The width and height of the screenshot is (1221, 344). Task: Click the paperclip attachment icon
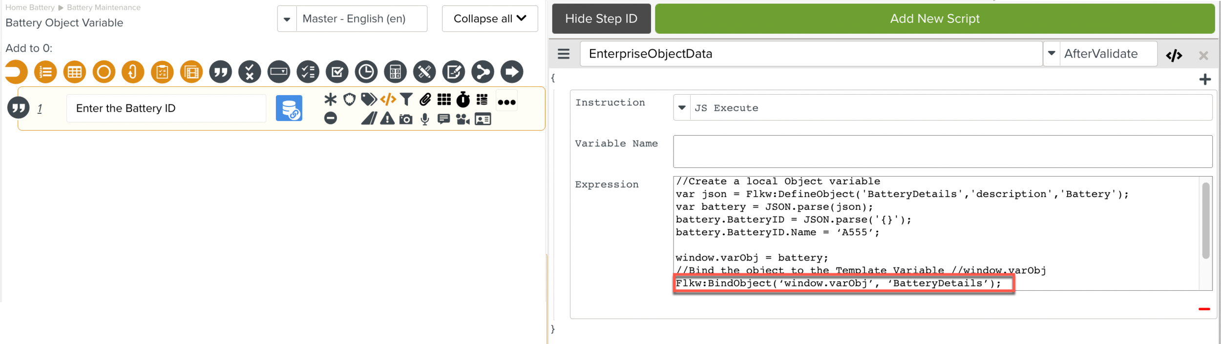point(425,100)
